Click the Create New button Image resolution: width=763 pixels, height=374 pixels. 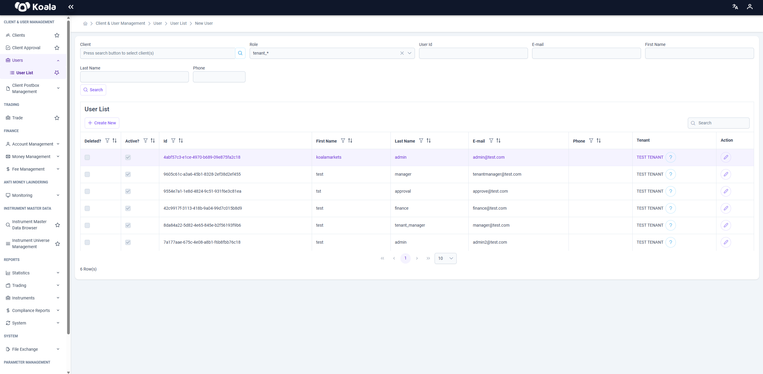pos(102,123)
